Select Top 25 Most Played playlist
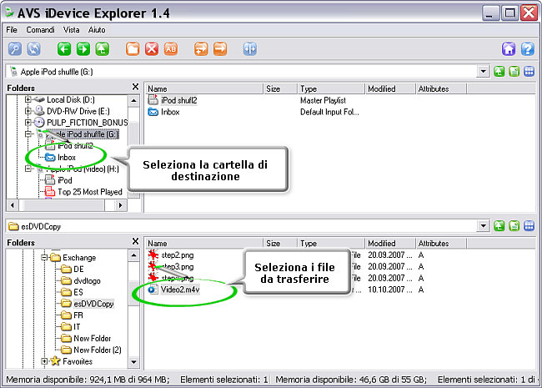Image resolution: width=542 pixels, height=388 pixels. (x=90, y=192)
